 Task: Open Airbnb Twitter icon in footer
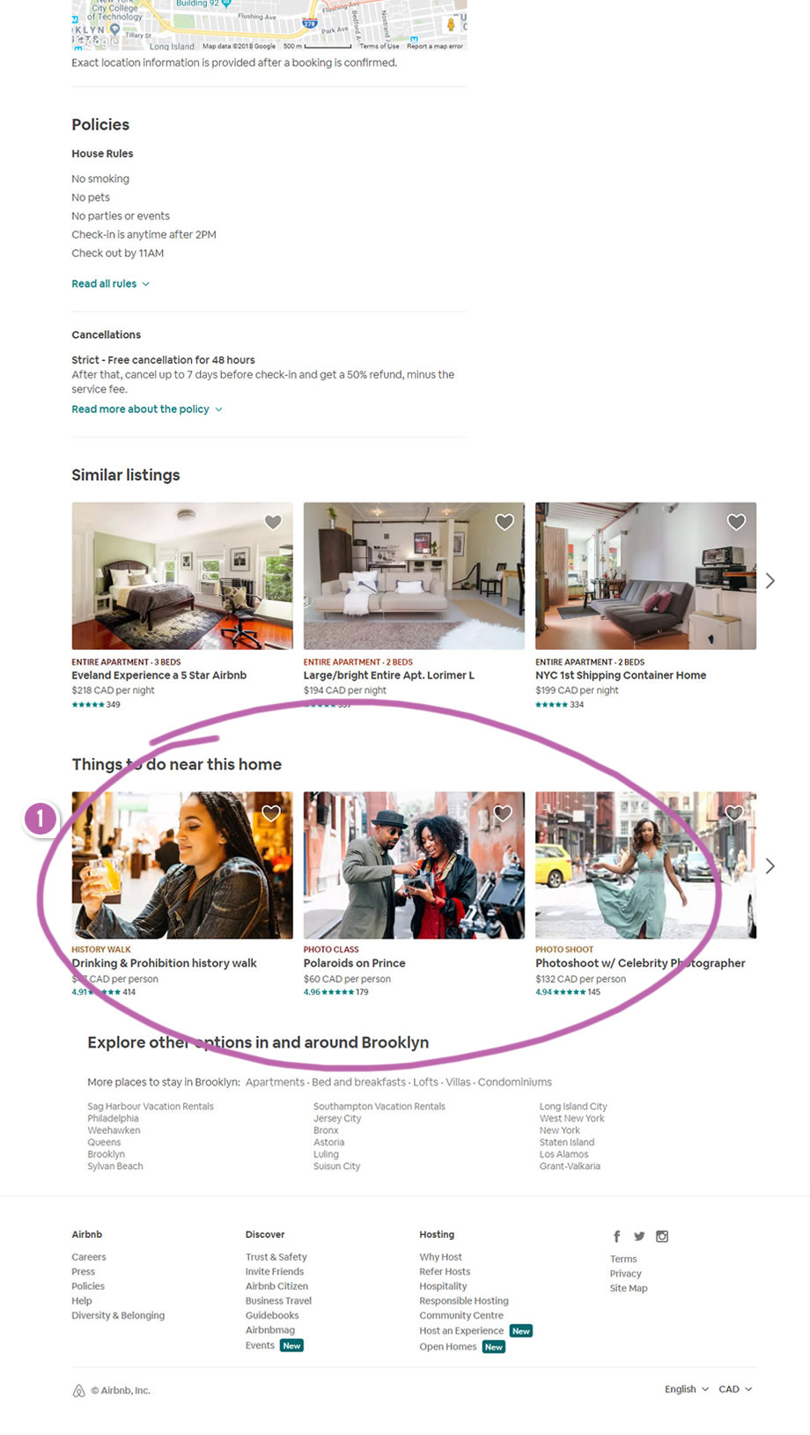[639, 1236]
